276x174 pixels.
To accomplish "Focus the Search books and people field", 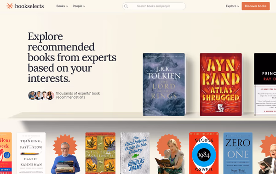I will [x=154, y=6].
